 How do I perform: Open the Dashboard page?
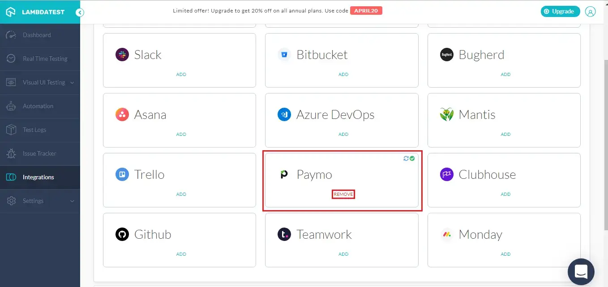[37, 35]
